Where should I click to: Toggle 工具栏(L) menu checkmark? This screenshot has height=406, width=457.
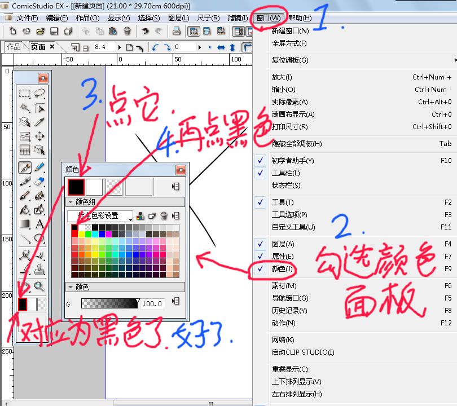click(260, 173)
